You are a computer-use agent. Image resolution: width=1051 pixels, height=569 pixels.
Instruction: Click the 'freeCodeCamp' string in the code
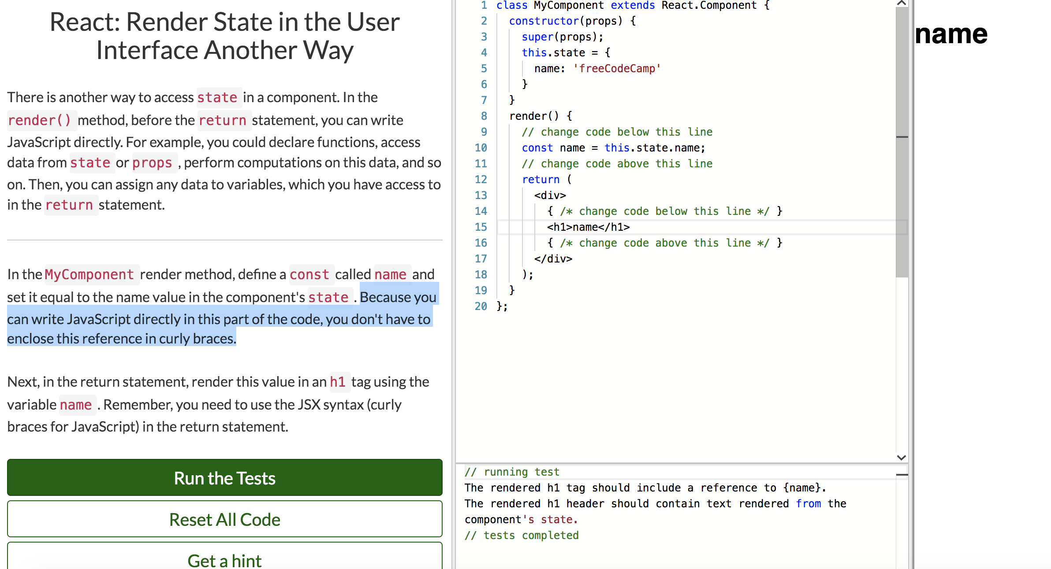pyautogui.click(x=616, y=68)
